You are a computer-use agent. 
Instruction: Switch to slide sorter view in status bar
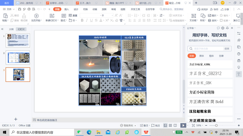click(170, 125)
